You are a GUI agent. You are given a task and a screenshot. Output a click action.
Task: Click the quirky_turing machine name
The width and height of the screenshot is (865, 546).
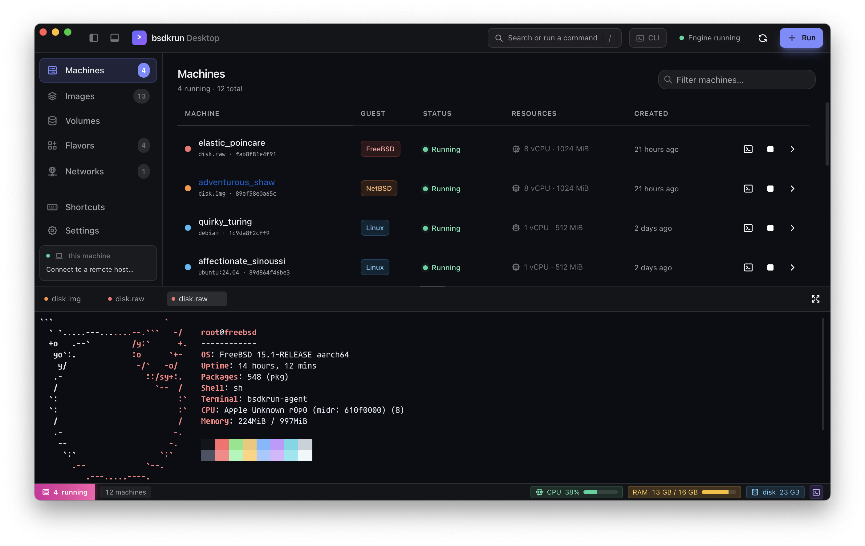(x=225, y=222)
